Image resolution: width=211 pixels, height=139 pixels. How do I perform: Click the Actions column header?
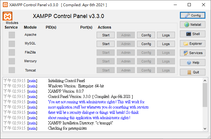coord(104,27)
